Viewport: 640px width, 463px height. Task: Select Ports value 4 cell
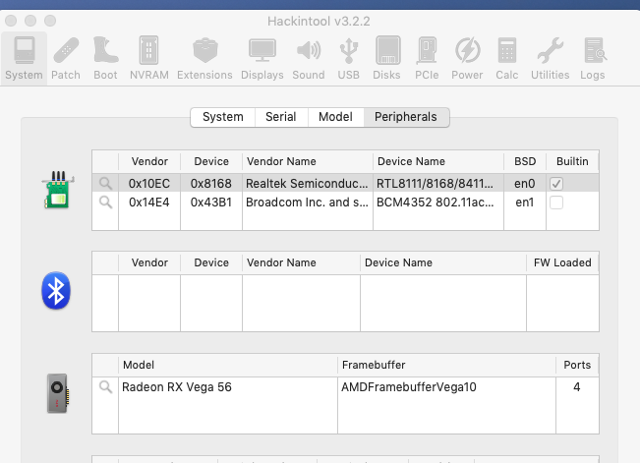[x=577, y=387]
